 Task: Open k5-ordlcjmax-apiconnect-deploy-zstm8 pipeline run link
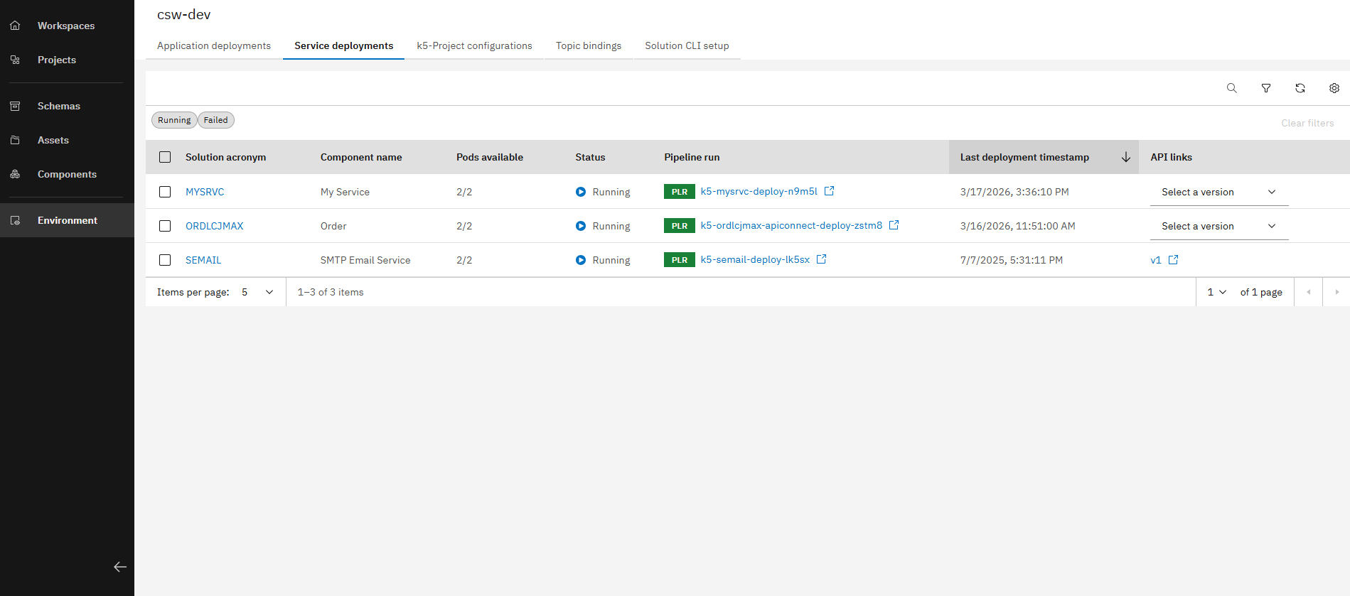(x=791, y=225)
